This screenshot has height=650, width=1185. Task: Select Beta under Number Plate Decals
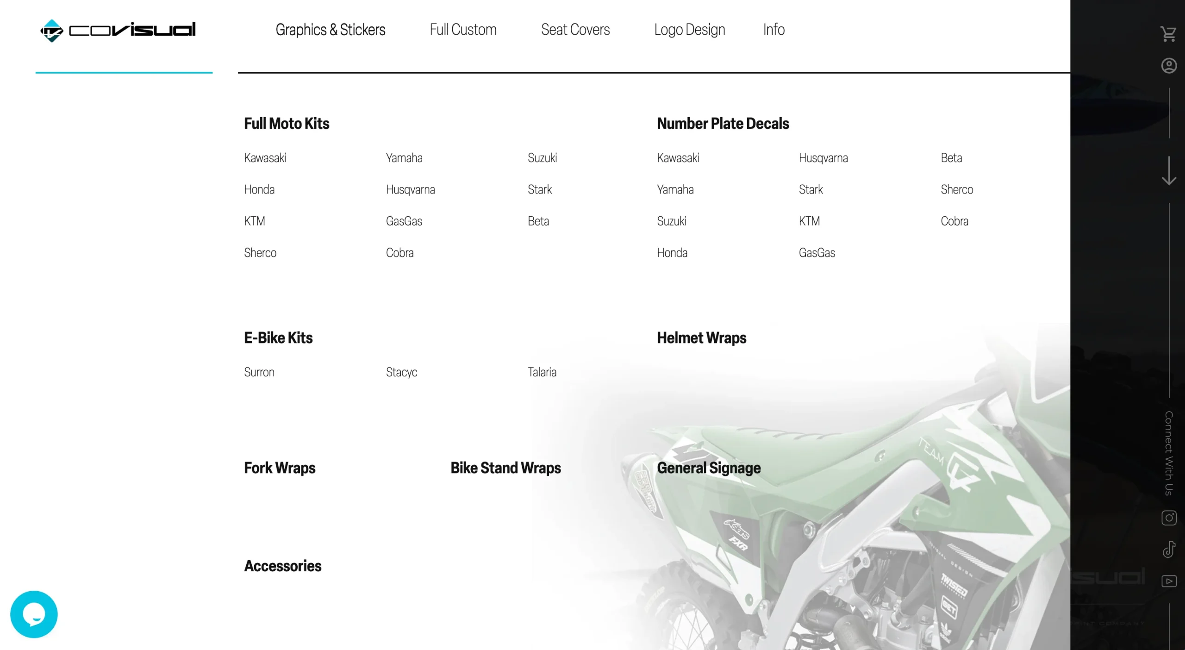point(951,158)
